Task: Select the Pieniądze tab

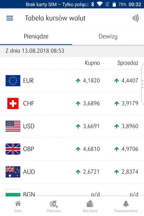Action: tap(36, 37)
